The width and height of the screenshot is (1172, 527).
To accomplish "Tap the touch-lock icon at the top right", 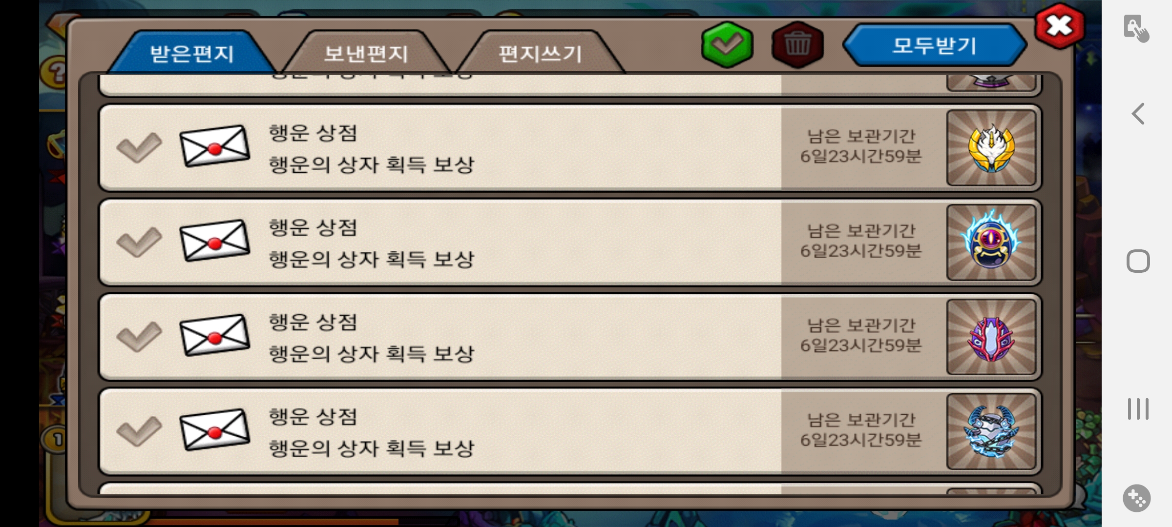I will coord(1137,29).
